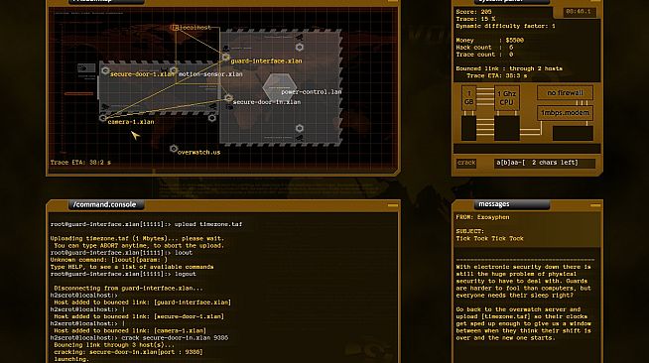
Task: Click the 'a[b]aa-[ 2 chars left]' crack field
Action: [x=544, y=163]
